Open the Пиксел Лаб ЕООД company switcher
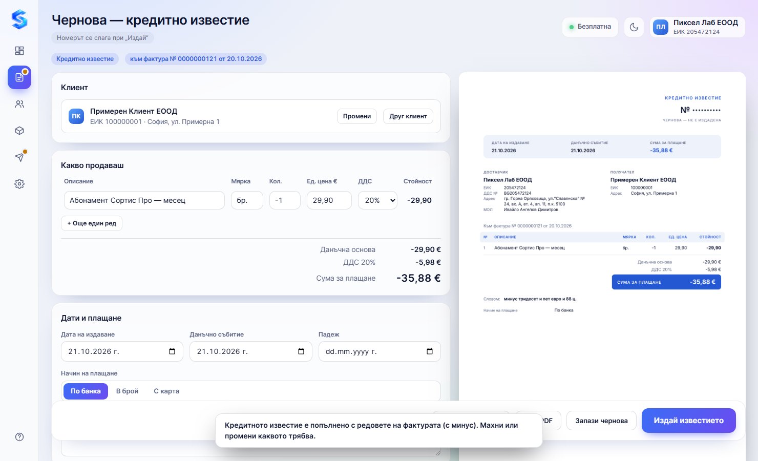Viewport: 758px width, 461px height. (698, 27)
